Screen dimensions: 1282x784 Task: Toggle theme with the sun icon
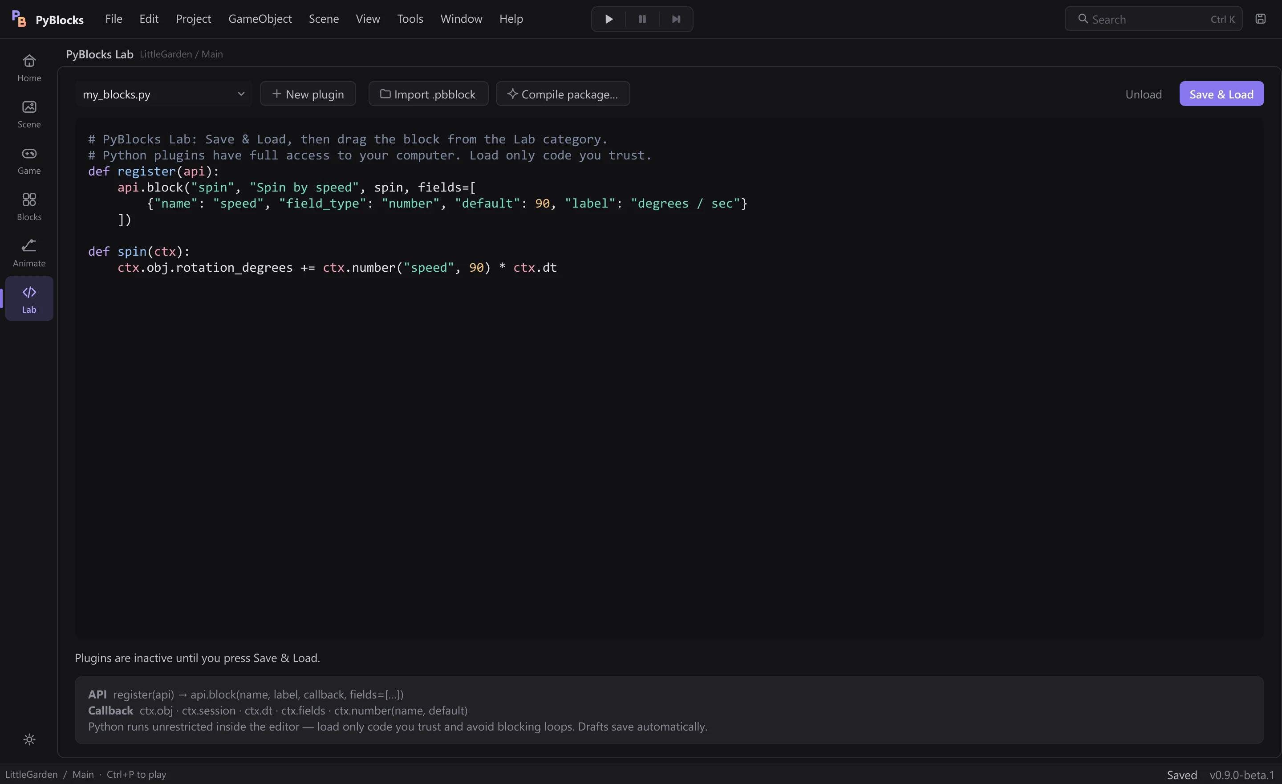29,739
